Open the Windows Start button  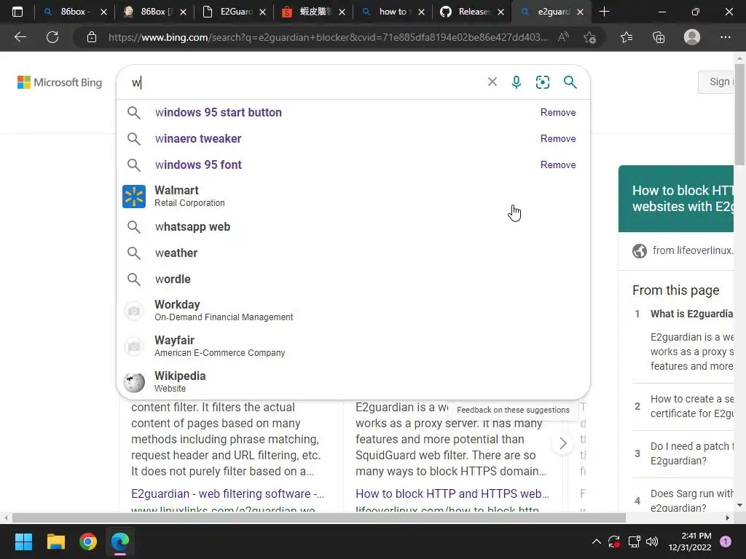click(23, 542)
